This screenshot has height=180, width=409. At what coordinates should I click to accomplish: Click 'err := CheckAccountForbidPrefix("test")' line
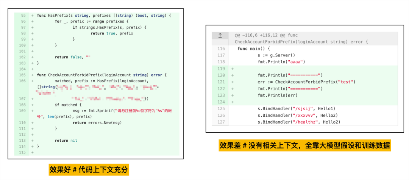point(306,82)
